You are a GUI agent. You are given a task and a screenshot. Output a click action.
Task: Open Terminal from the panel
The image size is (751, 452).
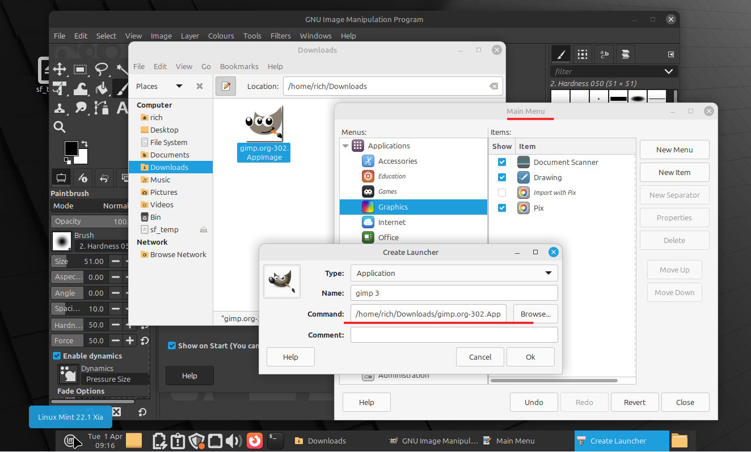(x=275, y=441)
